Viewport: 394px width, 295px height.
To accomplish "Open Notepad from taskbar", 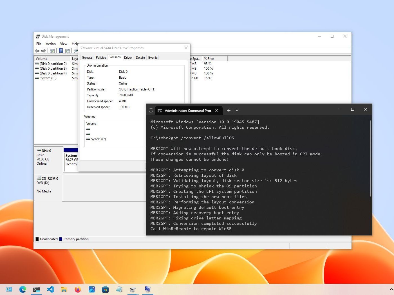I will [119, 289].
